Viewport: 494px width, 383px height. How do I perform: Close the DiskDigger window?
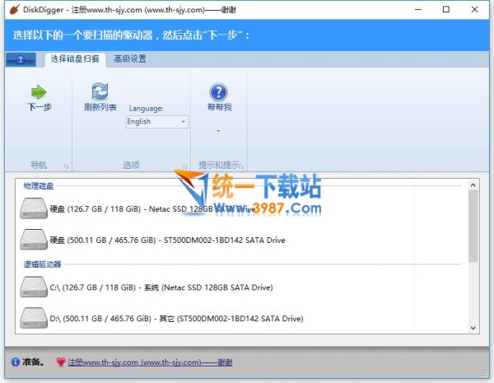[474, 9]
